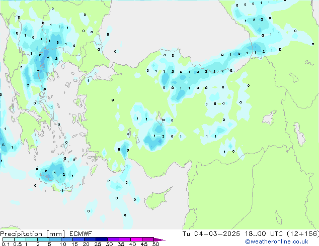Click the "20" legend scale label
This screenshot has width=319, height=246.
(x=86, y=244)
